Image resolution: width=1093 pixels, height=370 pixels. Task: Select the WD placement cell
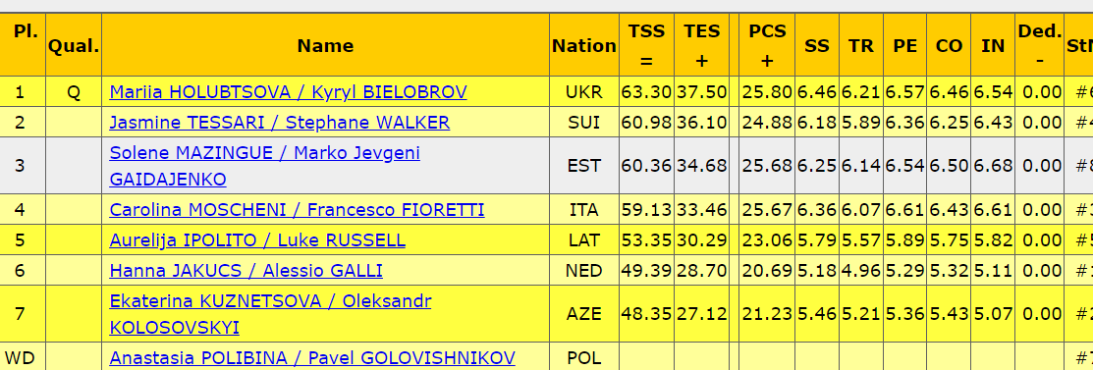20,358
